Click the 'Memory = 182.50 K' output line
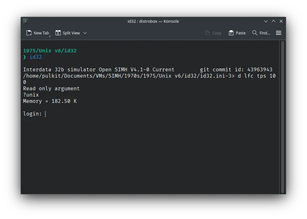Image resolution: width=307 pixels, height=219 pixels. [50, 101]
